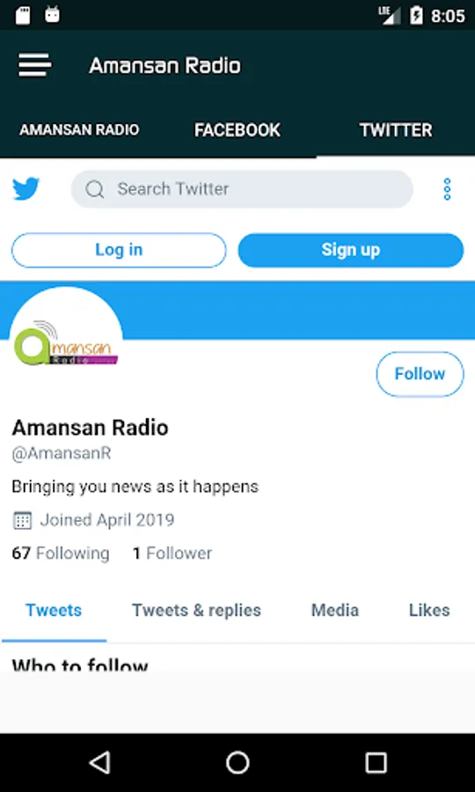Click the Sign up button

(351, 250)
